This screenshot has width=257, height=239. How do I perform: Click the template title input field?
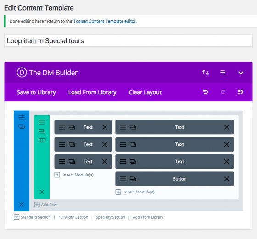pos(128,41)
